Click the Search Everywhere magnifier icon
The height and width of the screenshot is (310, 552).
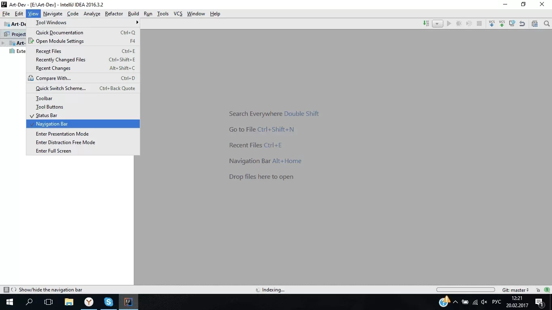[x=547, y=24]
